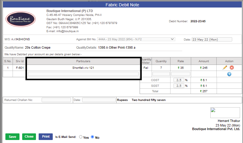Click the quantity value 7
The image size is (243, 143).
161,68
